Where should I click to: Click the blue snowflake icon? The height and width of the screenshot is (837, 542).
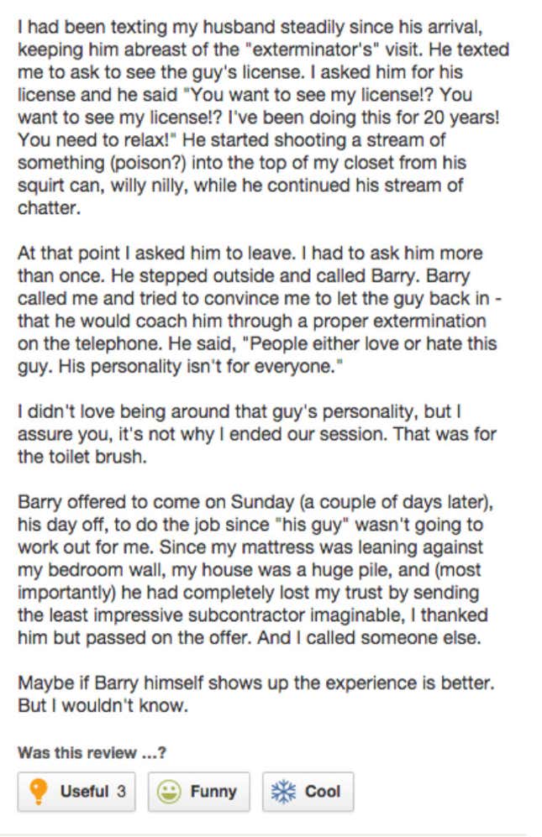click(283, 792)
